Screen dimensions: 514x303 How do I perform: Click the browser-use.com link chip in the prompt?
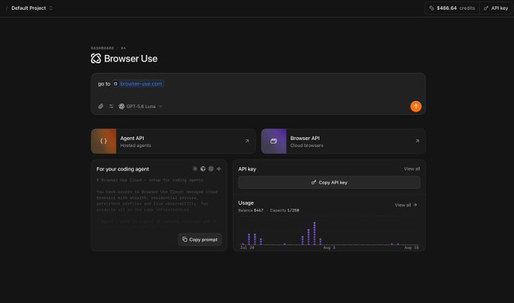pyautogui.click(x=138, y=84)
